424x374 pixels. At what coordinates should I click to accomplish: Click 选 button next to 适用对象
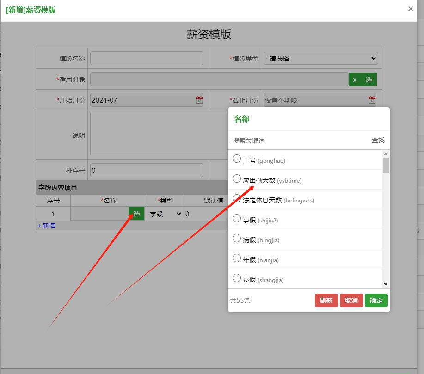[369, 80]
